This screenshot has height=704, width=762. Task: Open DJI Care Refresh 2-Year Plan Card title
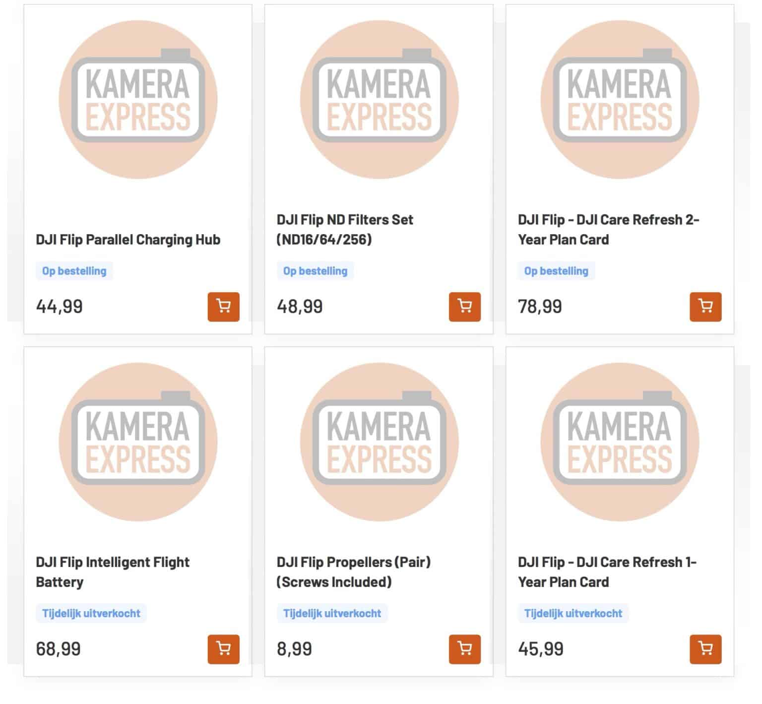coord(608,230)
